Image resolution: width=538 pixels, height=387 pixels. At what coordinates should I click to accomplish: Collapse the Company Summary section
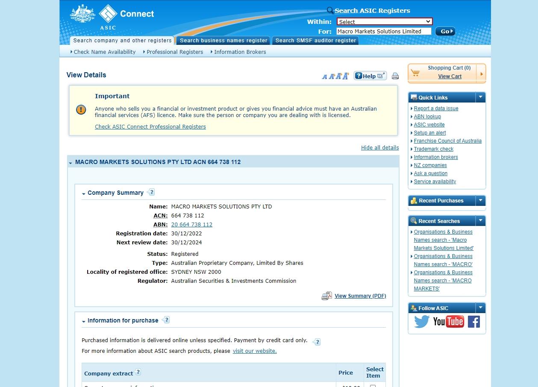click(x=84, y=193)
